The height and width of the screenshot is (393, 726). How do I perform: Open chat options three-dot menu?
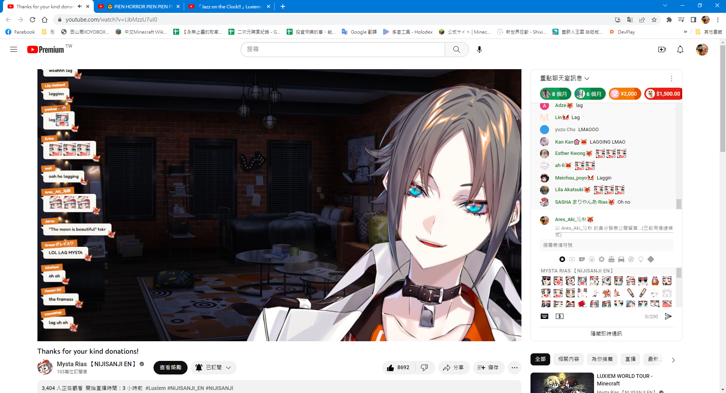pos(672,78)
